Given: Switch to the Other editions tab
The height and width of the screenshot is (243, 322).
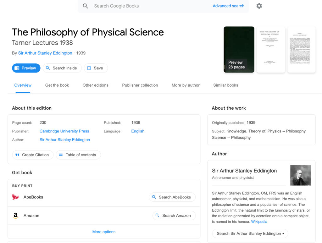Looking at the screenshot, I should pos(95,85).
